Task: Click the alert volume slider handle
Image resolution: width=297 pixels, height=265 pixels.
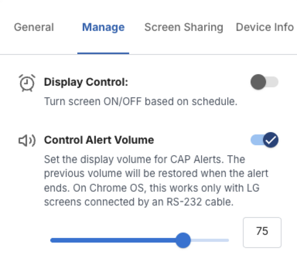Action: 183,240
